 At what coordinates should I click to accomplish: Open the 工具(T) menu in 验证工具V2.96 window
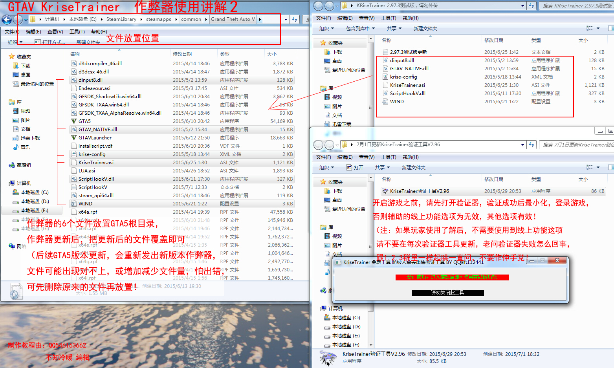click(x=389, y=157)
